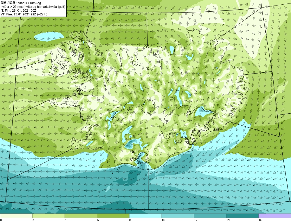The width and height of the screenshot is (291, 222).
Task: Click the 14–16 m/s dark teal legend swatch
Action: pos(242,216)
